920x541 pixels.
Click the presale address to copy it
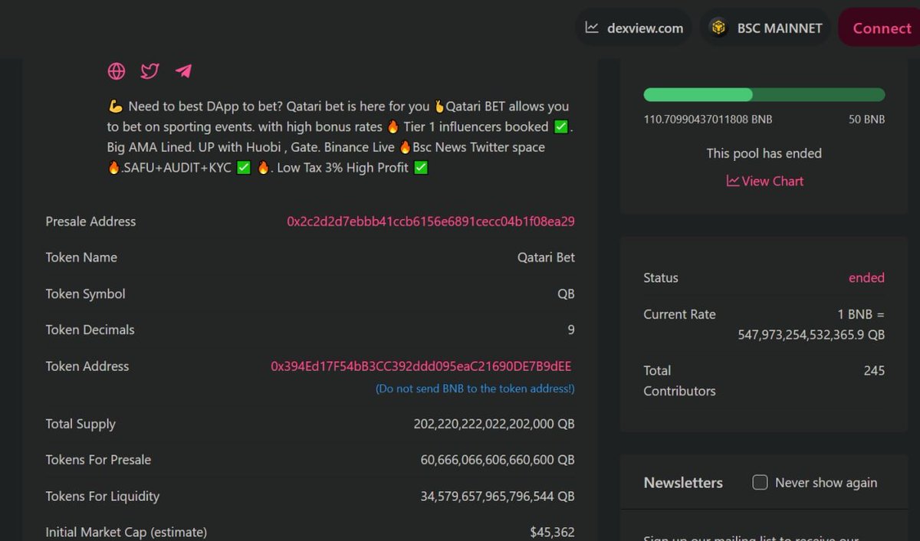point(429,221)
